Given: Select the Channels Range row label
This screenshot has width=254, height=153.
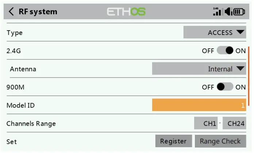Looking at the screenshot, I should click(31, 123).
